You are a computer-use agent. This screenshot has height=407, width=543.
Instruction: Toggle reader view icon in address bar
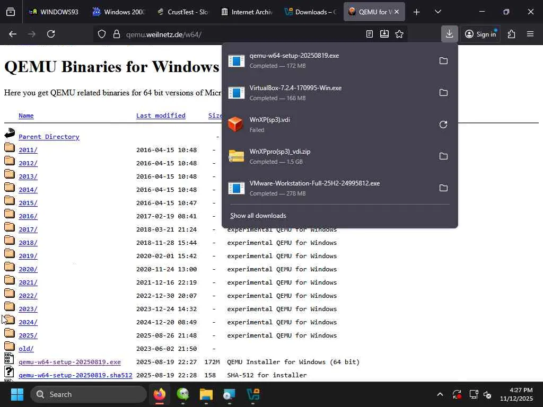(370, 34)
